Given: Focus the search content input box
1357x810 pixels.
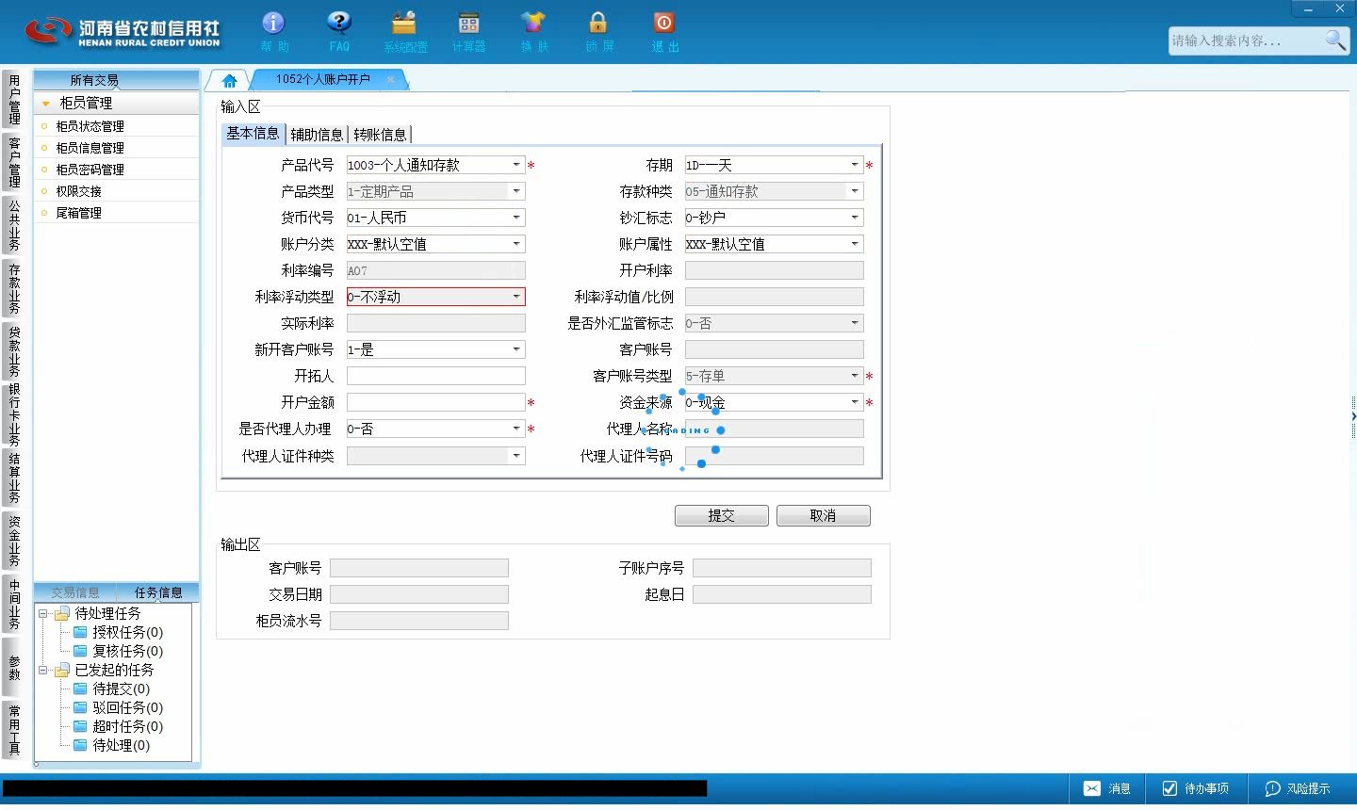Looking at the screenshot, I should [1246, 40].
